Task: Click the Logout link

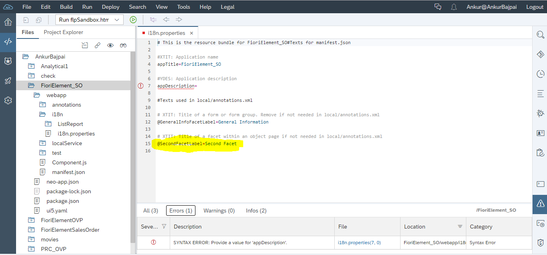Action: 535,7
